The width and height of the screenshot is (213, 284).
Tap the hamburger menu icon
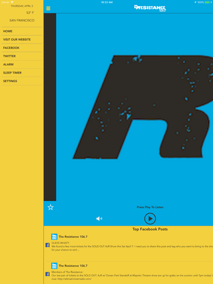tap(48, 9)
